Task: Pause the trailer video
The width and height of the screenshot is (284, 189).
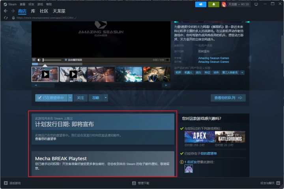Action: click(34, 60)
